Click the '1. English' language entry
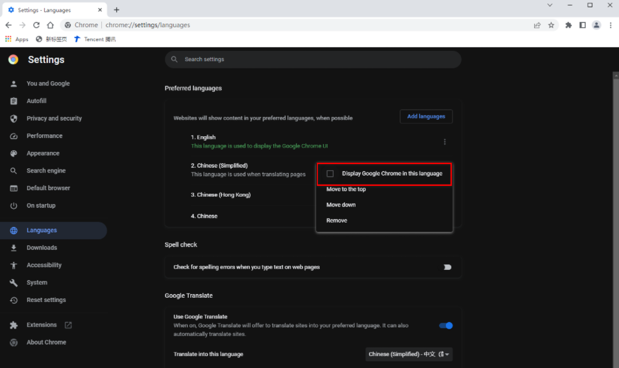The width and height of the screenshot is (619, 368). (x=204, y=137)
